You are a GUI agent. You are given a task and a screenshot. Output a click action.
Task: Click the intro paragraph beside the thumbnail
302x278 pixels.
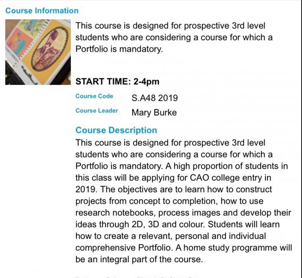pyautogui.click(x=174, y=38)
